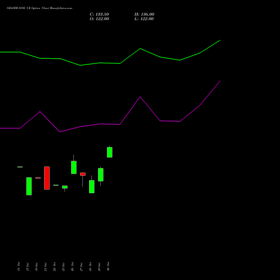Select the 14 Oct flat candle mark
280x280 pixels.
(x=20, y=167)
